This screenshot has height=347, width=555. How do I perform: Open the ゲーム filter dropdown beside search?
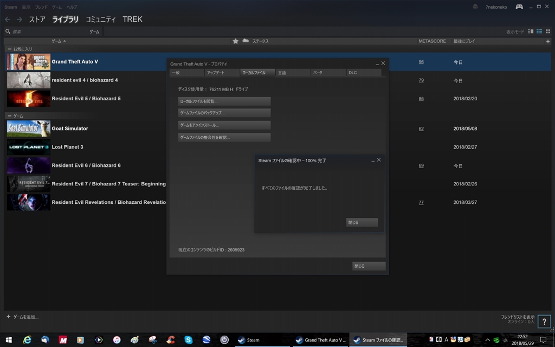tap(94, 31)
